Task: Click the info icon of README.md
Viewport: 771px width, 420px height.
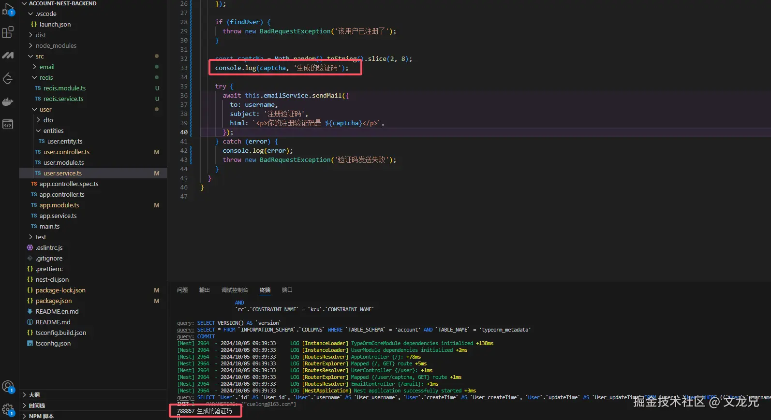Action: click(x=30, y=322)
